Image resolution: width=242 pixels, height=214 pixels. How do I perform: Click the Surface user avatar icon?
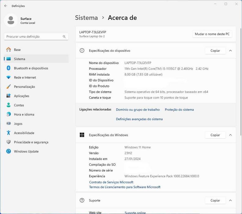(11, 21)
